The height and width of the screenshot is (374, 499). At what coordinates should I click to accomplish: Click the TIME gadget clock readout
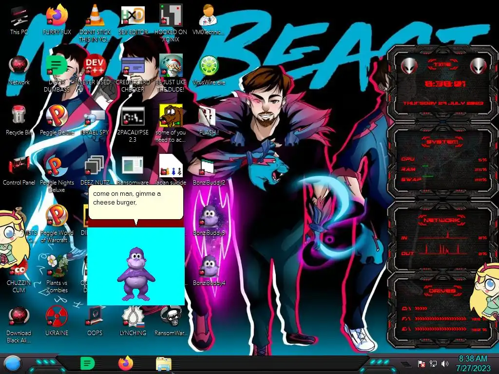[445, 84]
